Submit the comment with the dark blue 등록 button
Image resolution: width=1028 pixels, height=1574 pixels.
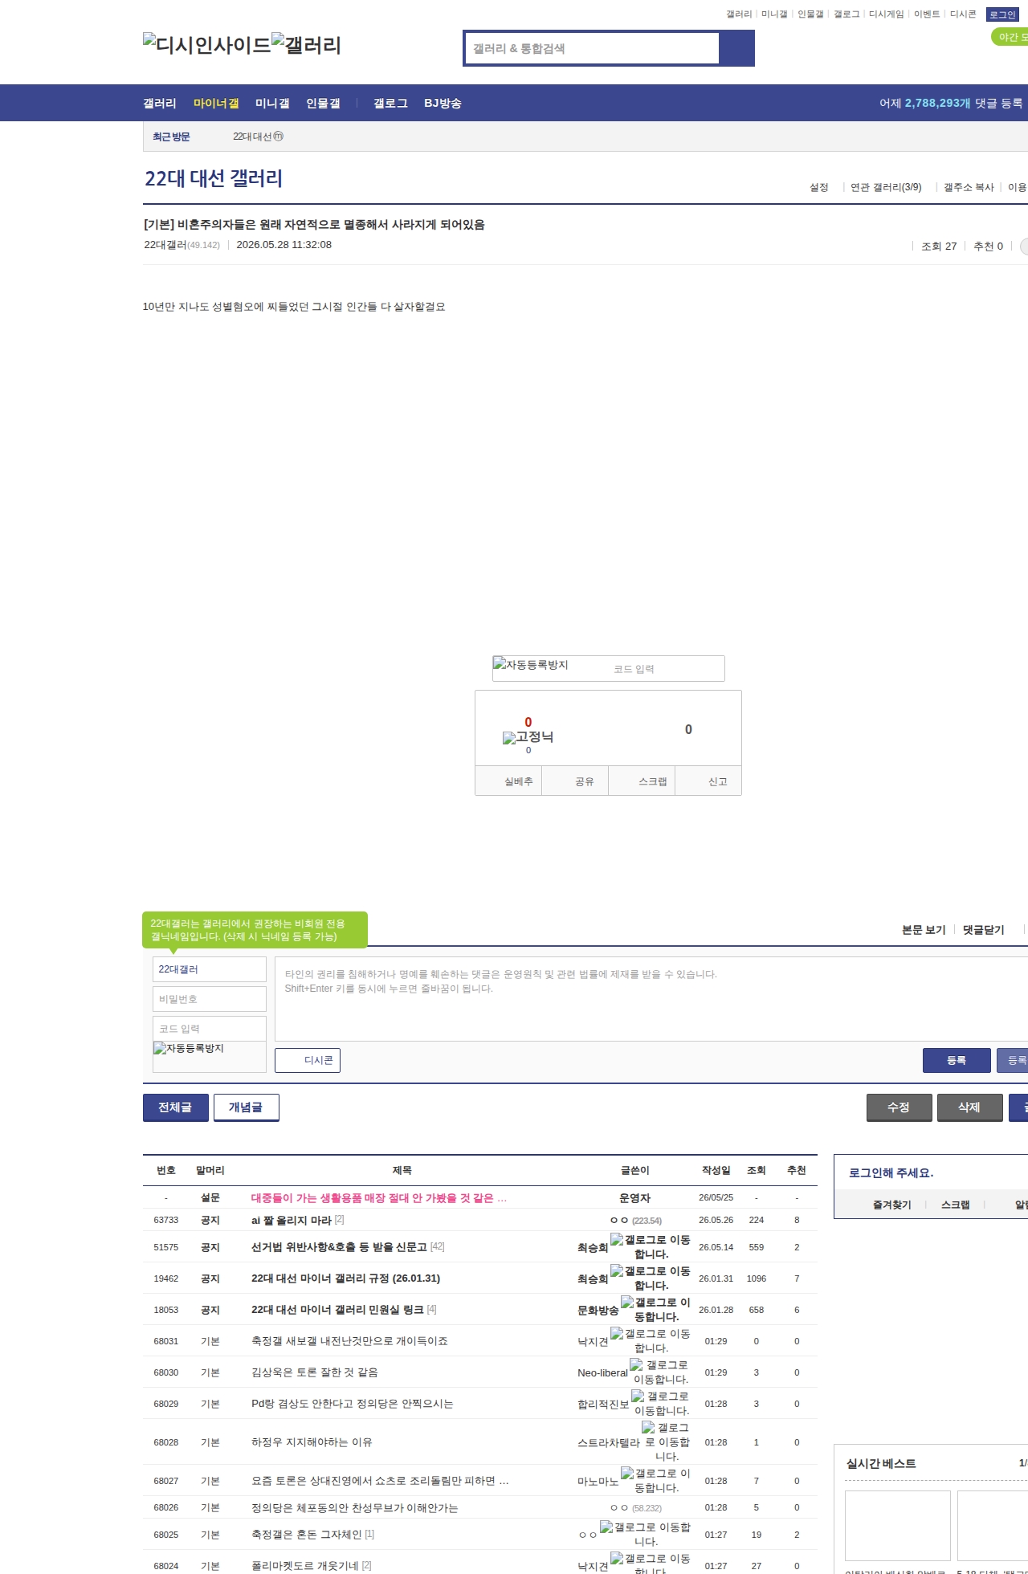point(957,1060)
